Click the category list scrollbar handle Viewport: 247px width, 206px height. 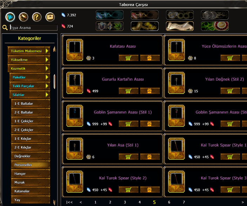click(x=55, y=82)
